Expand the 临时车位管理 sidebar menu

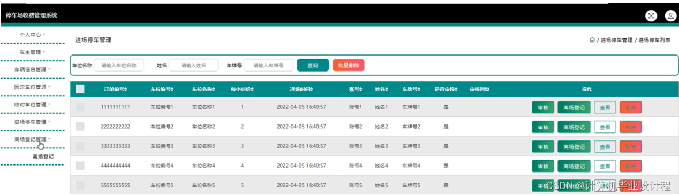tap(32, 104)
